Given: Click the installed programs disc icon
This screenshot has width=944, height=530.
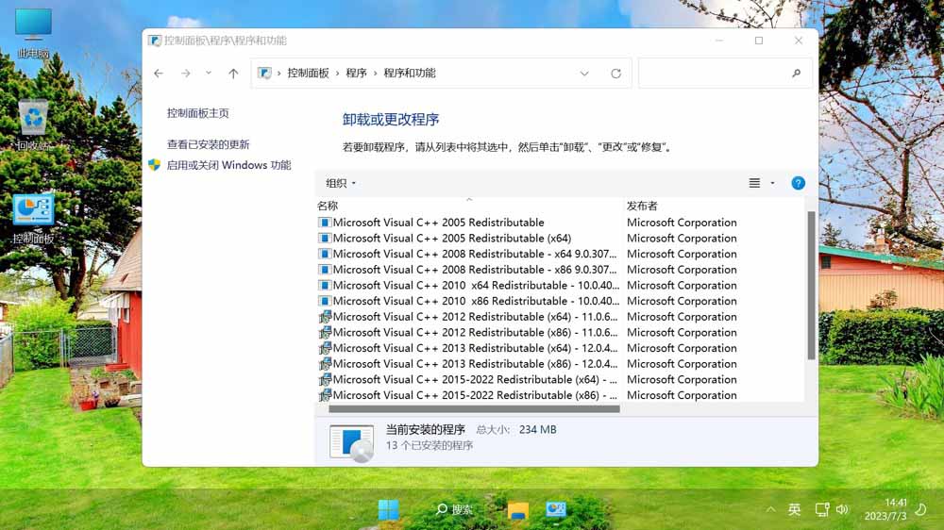Looking at the screenshot, I should [352, 442].
